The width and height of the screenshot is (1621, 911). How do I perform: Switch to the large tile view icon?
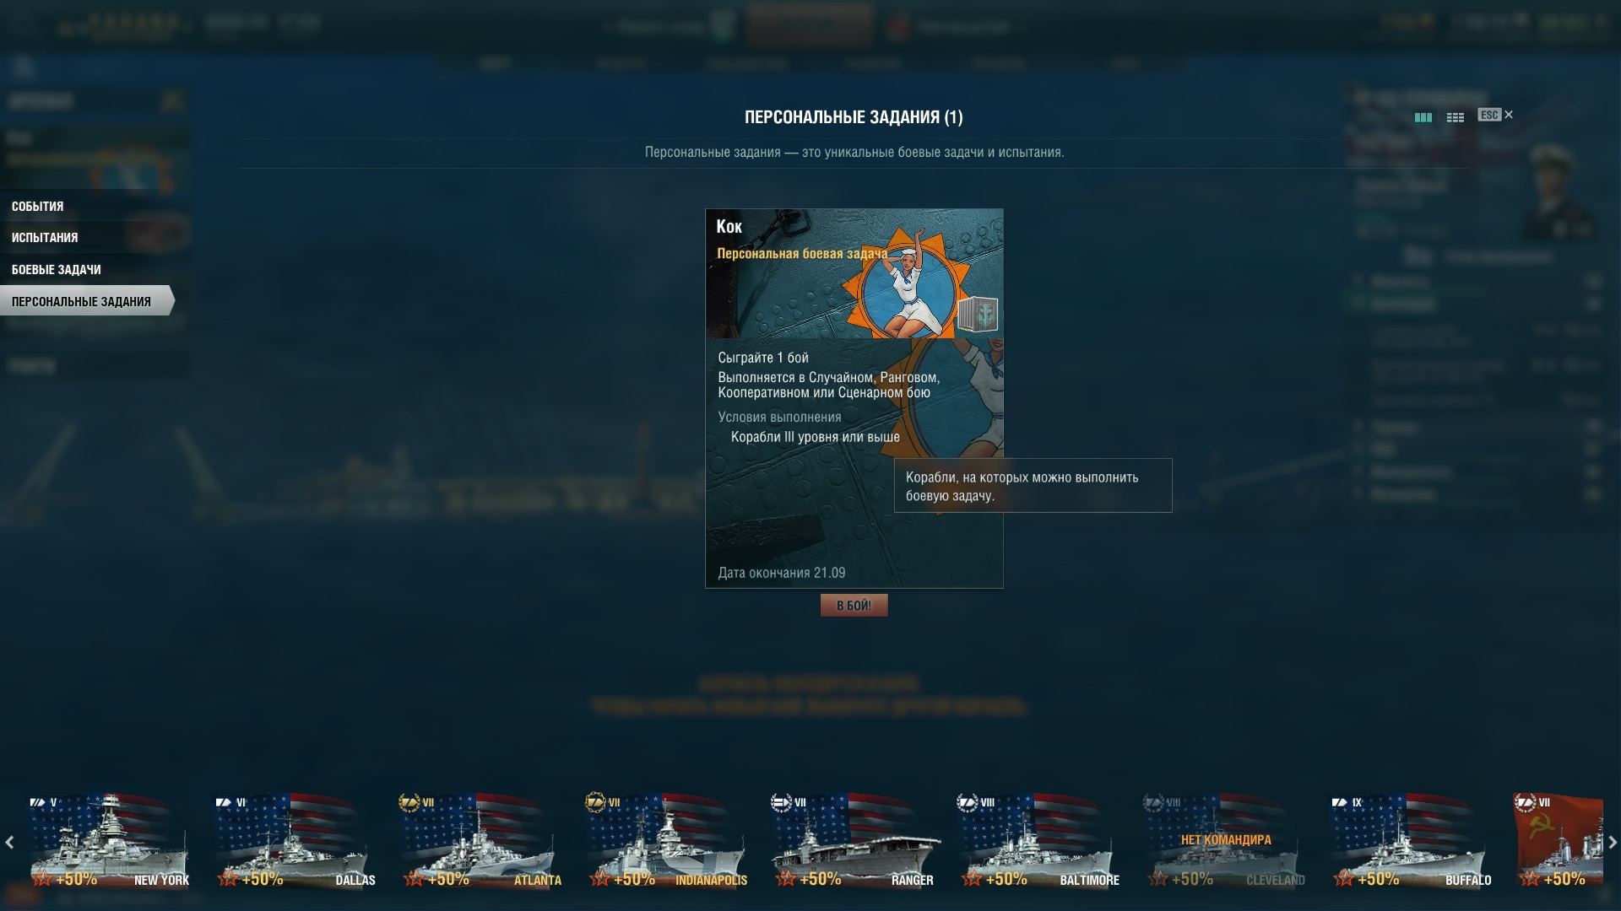[1423, 117]
